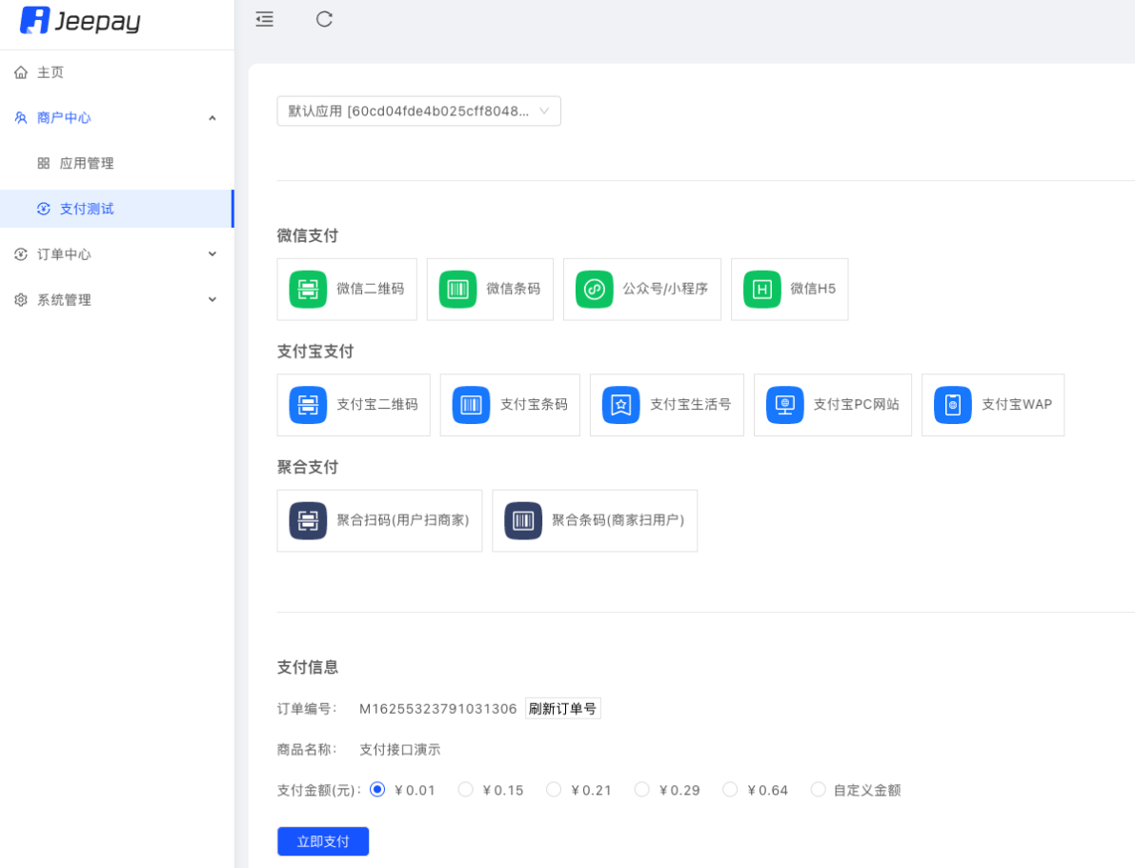Click the home icon beside 主页
Image resolution: width=1135 pixels, height=868 pixels.
coord(21,72)
